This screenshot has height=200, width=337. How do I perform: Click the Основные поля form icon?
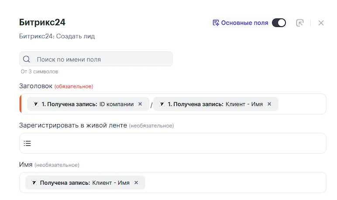[x=216, y=23]
